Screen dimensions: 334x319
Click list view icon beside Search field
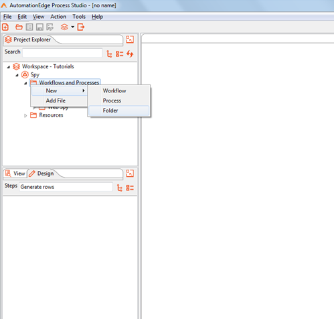click(120, 54)
